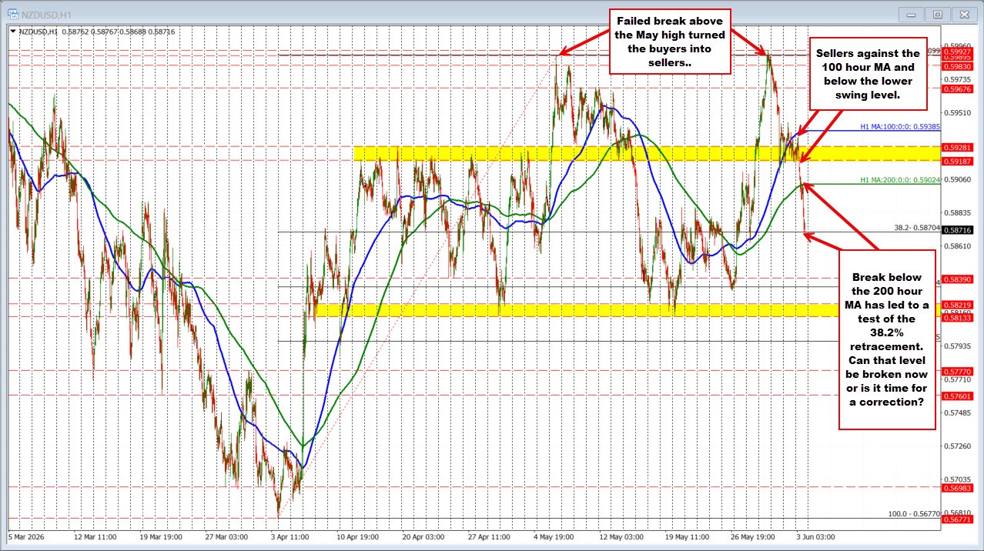Click the 0.56983 red price level tag
984x551 pixels.
pos(959,488)
